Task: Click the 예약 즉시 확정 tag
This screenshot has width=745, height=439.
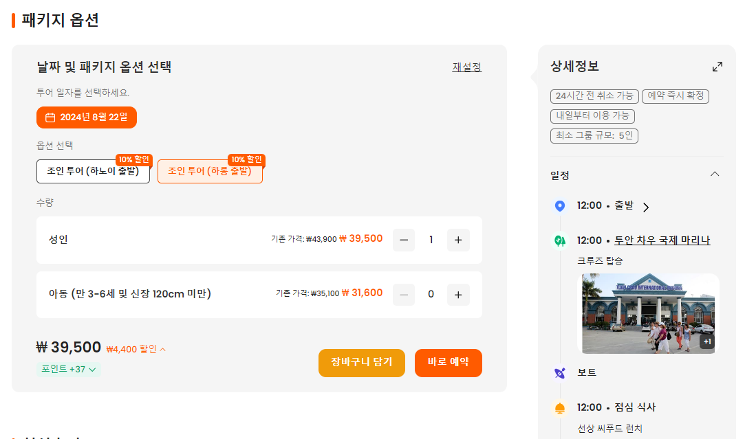Action: coord(675,96)
